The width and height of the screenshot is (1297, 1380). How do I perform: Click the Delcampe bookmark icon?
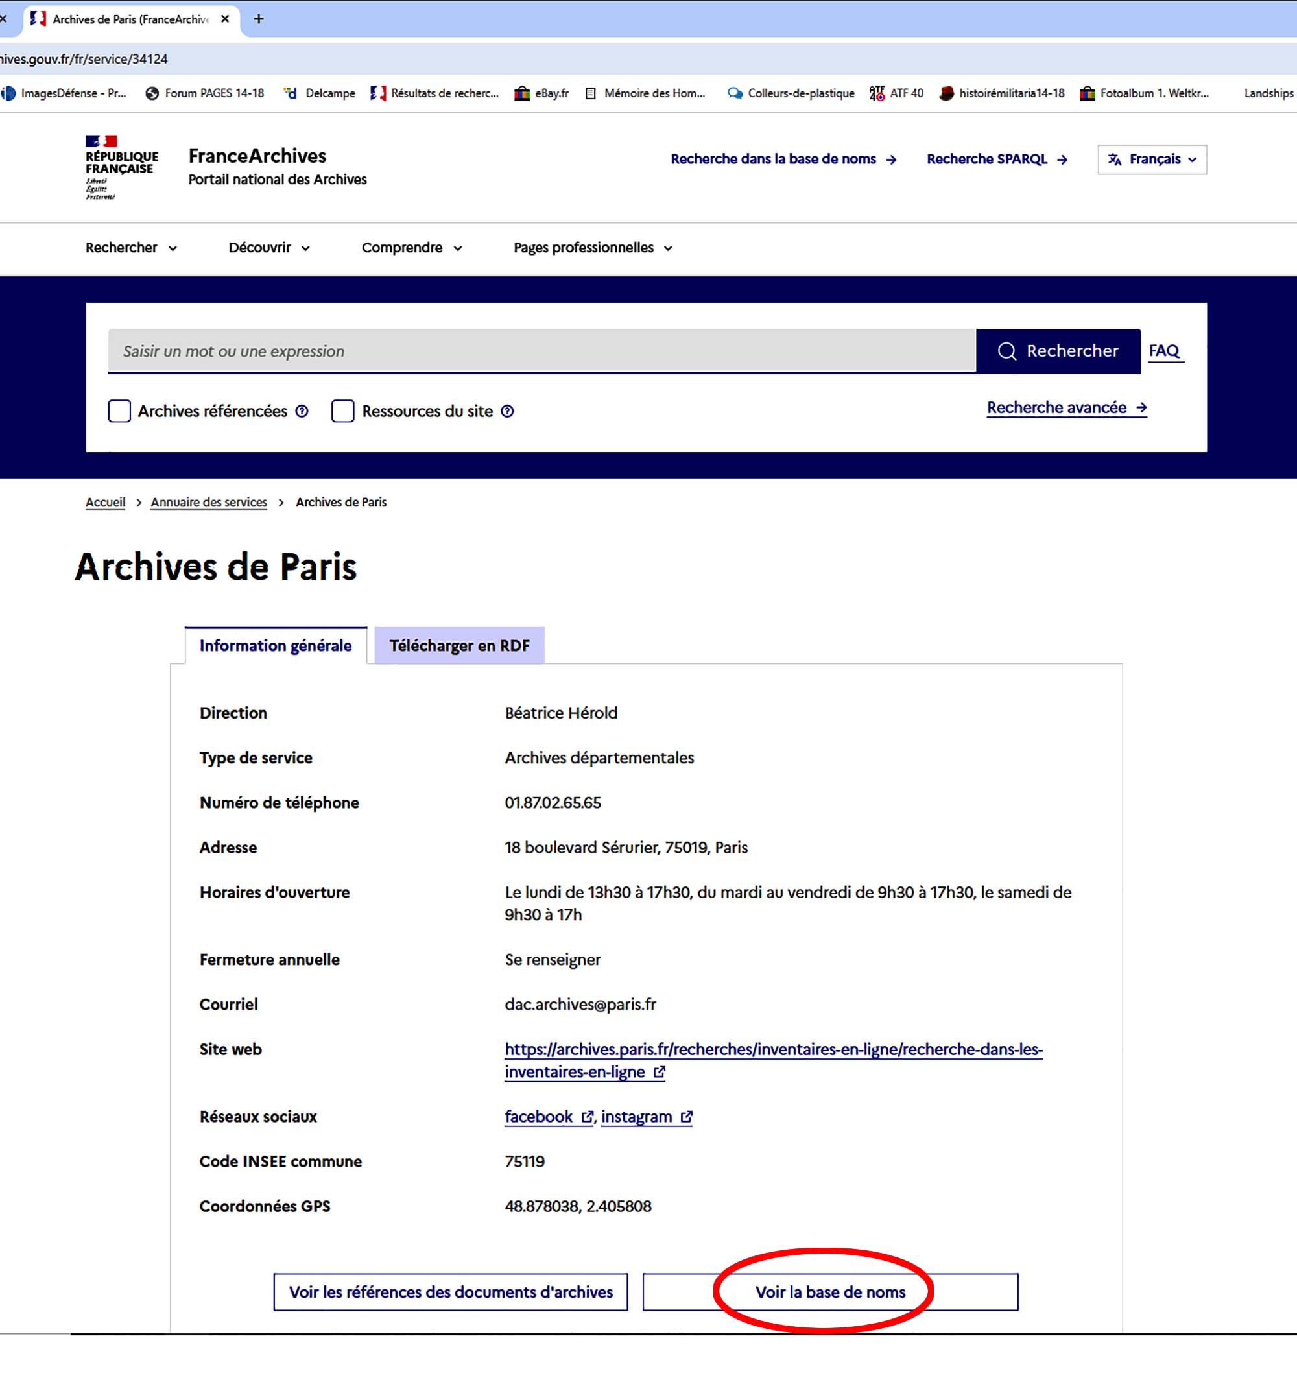coord(291,93)
